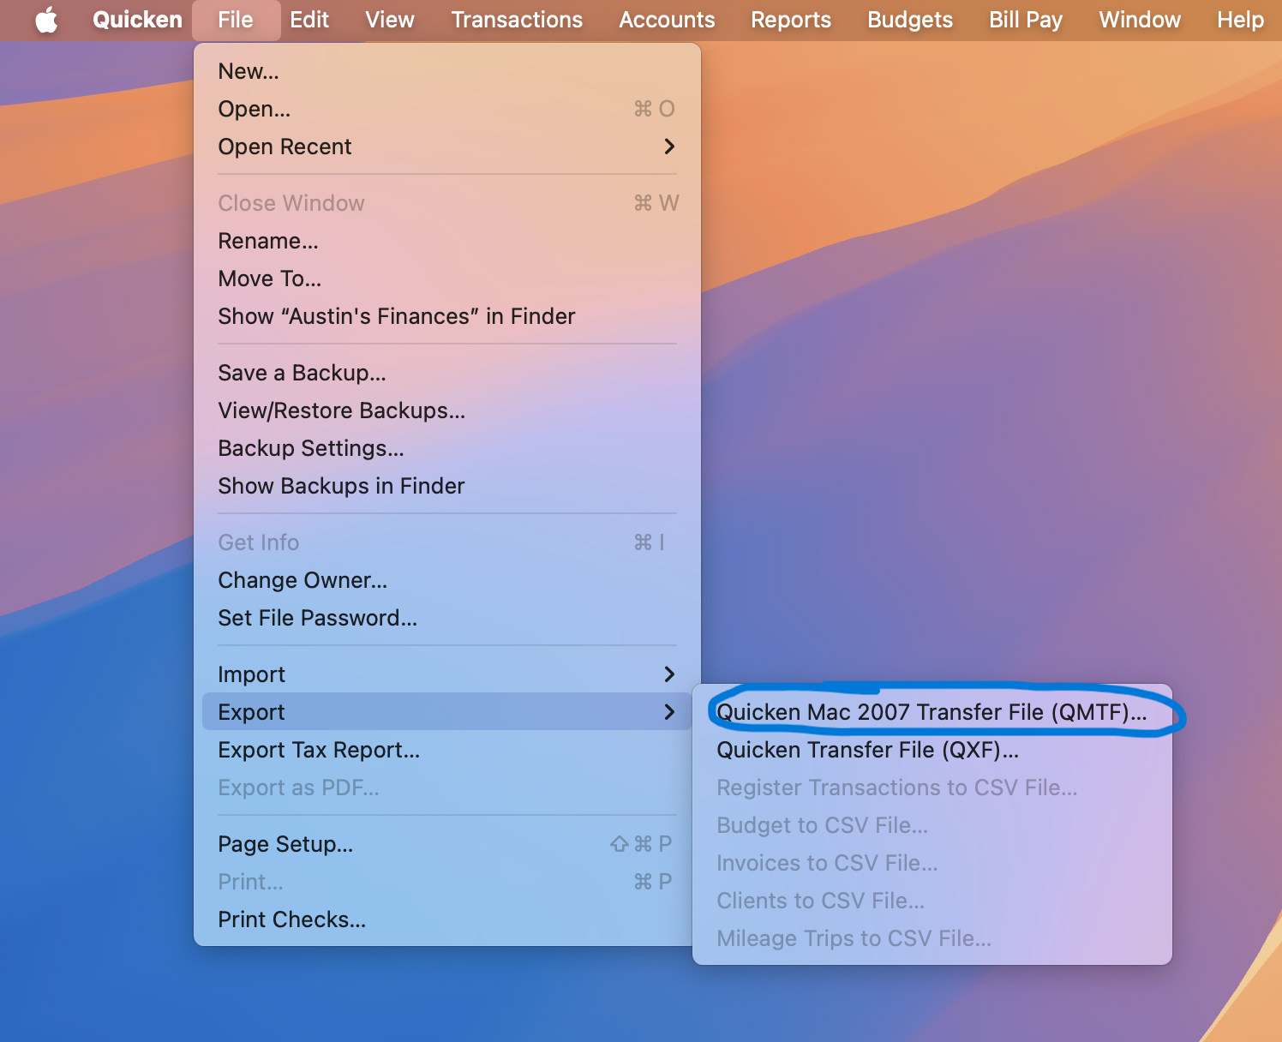
Task: Click the Print... menu item
Action: [446, 882]
